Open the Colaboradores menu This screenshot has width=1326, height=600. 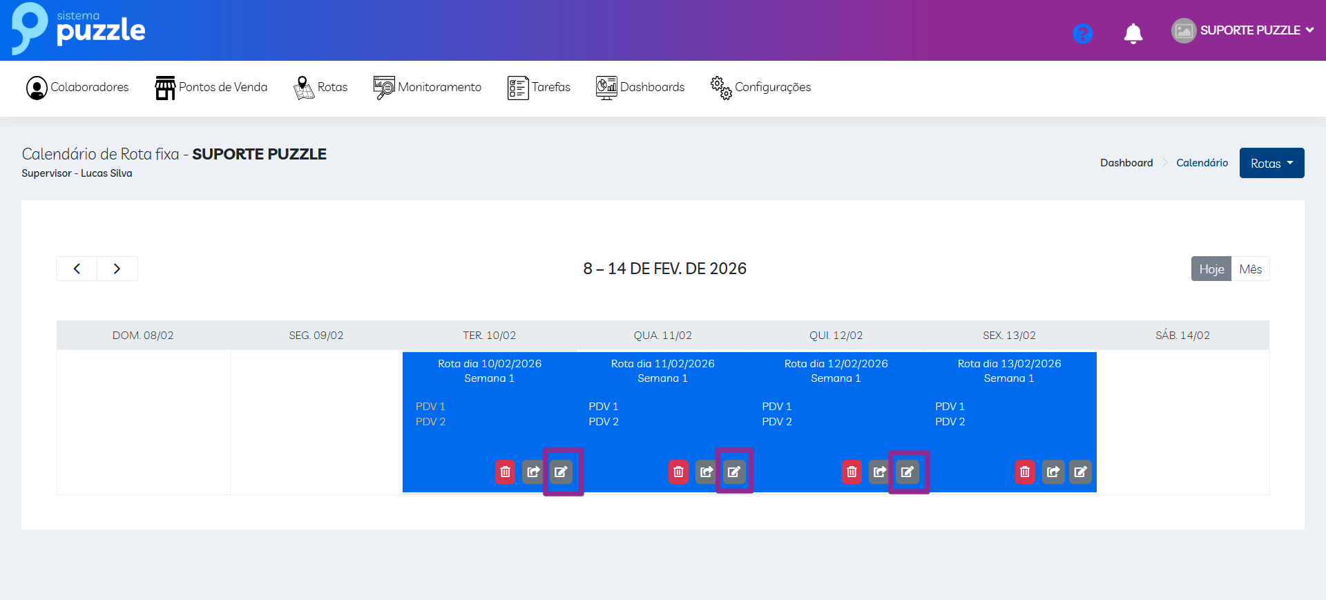tap(77, 88)
